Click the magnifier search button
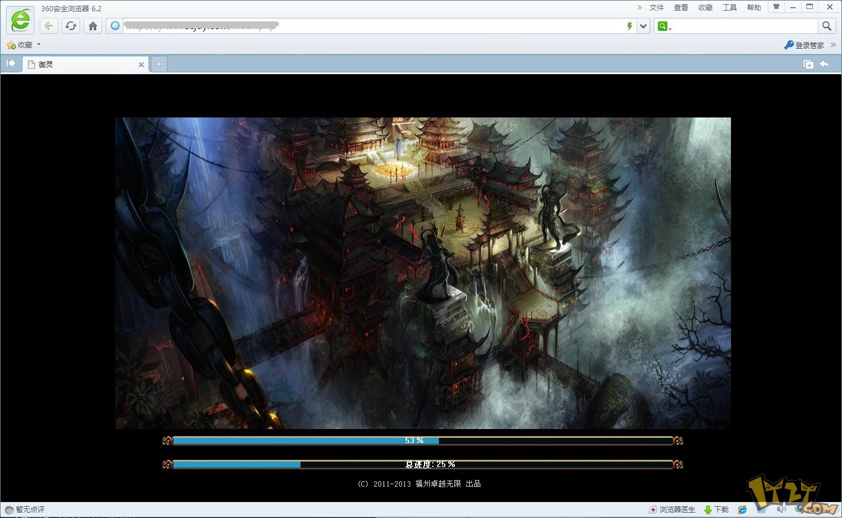Image resolution: width=842 pixels, height=518 pixels. pyautogui.click(x=827, y=26)
